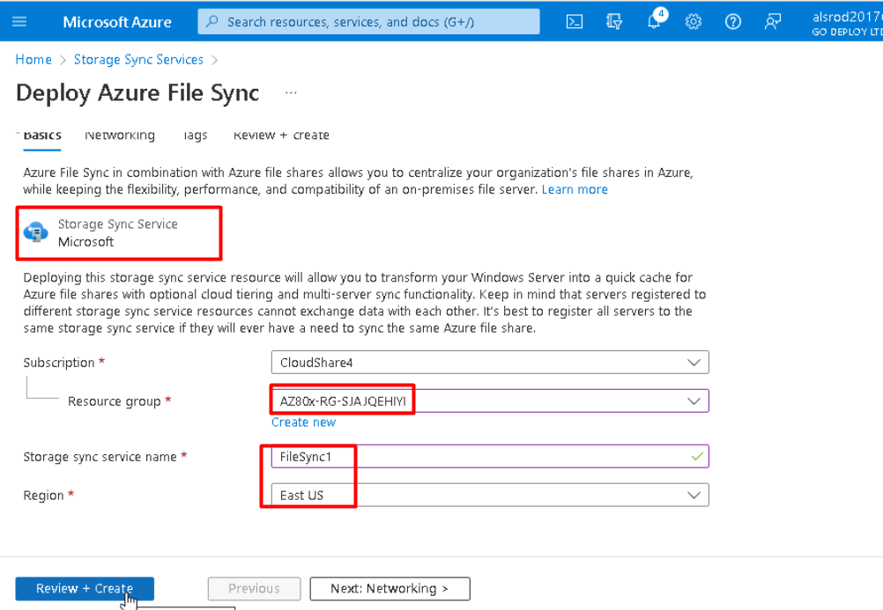Image resolution: width=883 pixels, height=610 pixels.
Task: Open the Help question mark icon
Action: [732, 22]
